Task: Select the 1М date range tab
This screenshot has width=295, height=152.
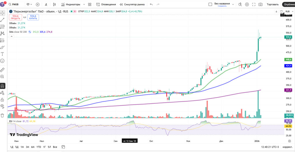Action: 22,147
